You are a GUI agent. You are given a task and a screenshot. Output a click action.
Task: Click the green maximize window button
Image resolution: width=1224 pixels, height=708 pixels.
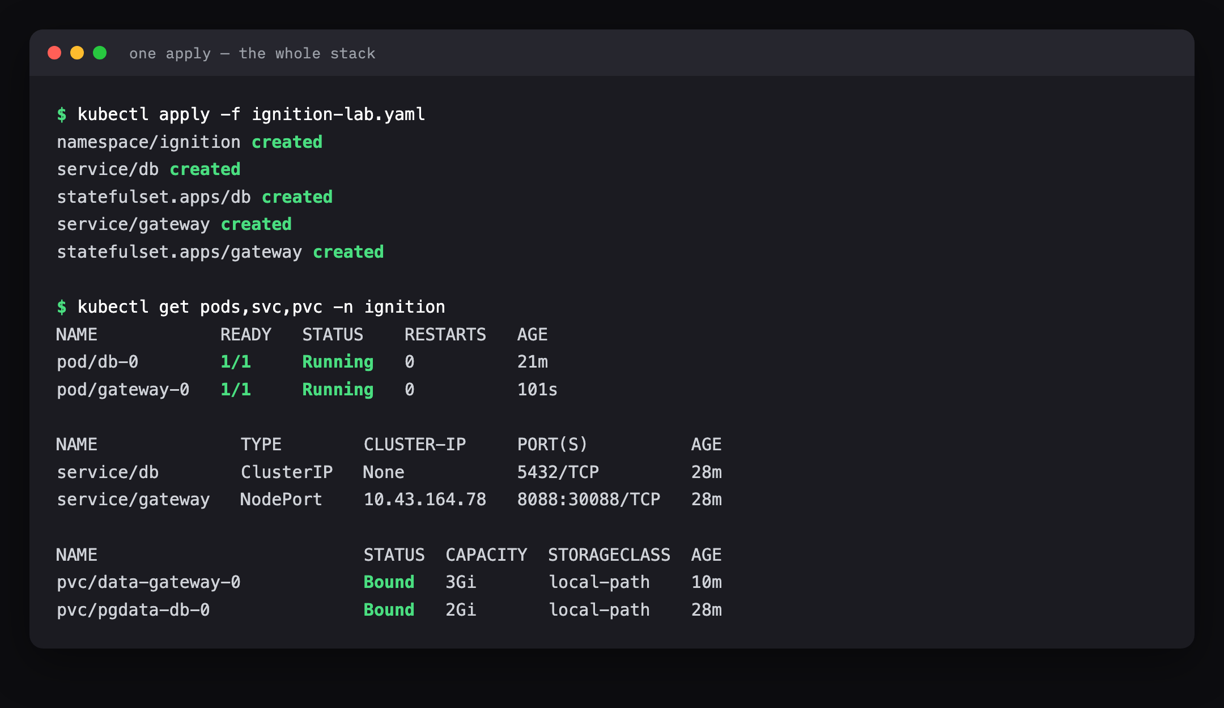pyautogui.click(x=100, y=53)
